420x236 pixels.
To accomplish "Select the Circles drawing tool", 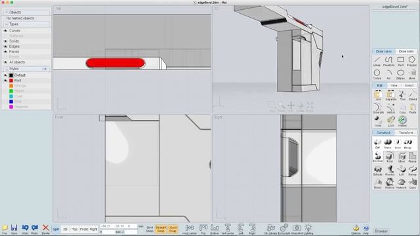I will (377, 75).
